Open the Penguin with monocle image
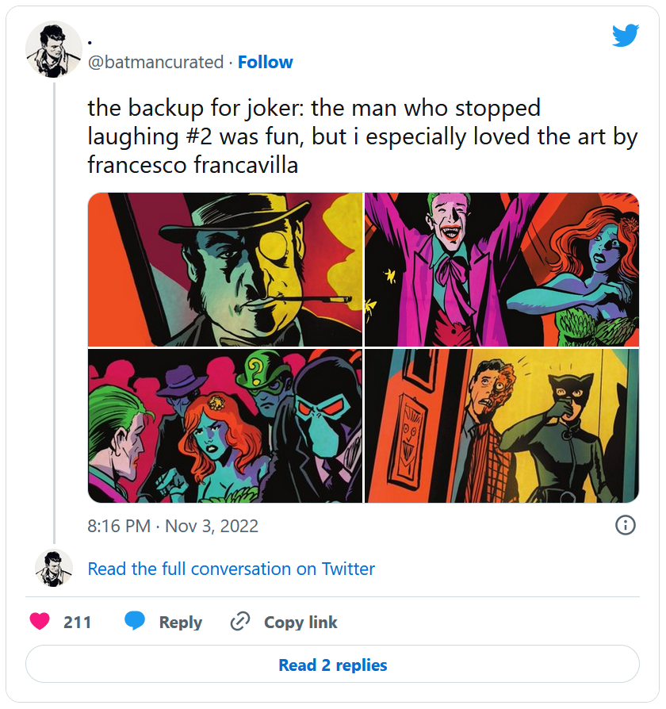This screenshot has height=709, width=666. 224,270
